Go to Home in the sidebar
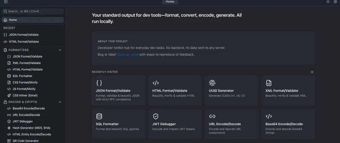The height and width of the screenshot is (143, 340). click(x=33, y=20)
